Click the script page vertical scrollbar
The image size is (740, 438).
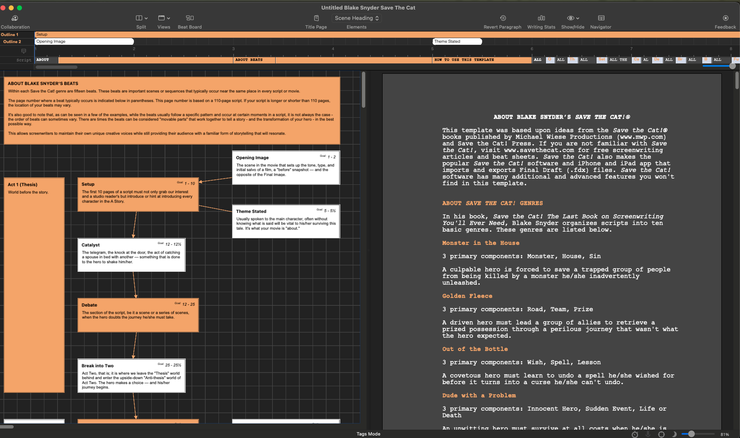(737, 80)
